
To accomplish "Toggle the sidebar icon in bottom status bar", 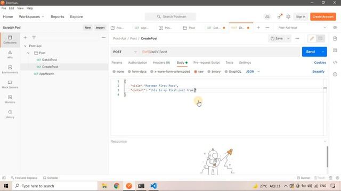I will pyautogui.click(x=4, y=178).
